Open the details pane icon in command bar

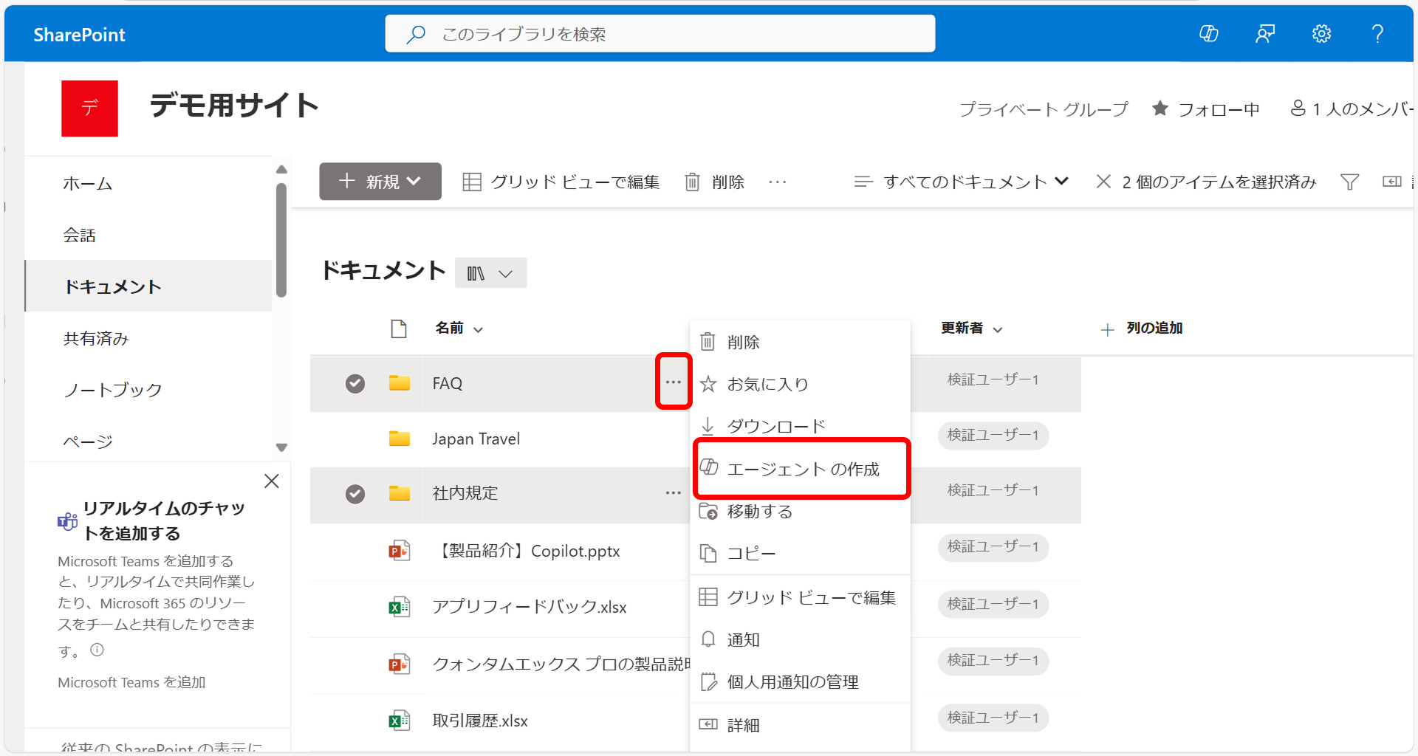1392,182
